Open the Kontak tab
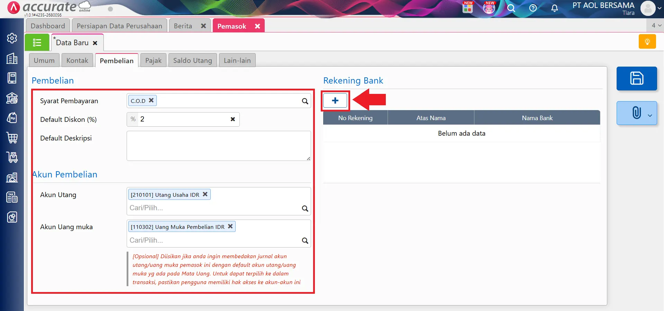664x311 pixels. click(x=77, y=60)
